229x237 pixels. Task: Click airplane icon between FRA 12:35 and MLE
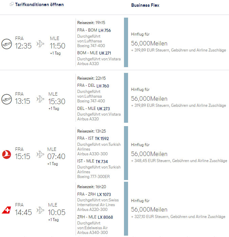coord(40,44)
